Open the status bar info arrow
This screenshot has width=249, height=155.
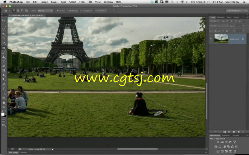pos(53,149)
